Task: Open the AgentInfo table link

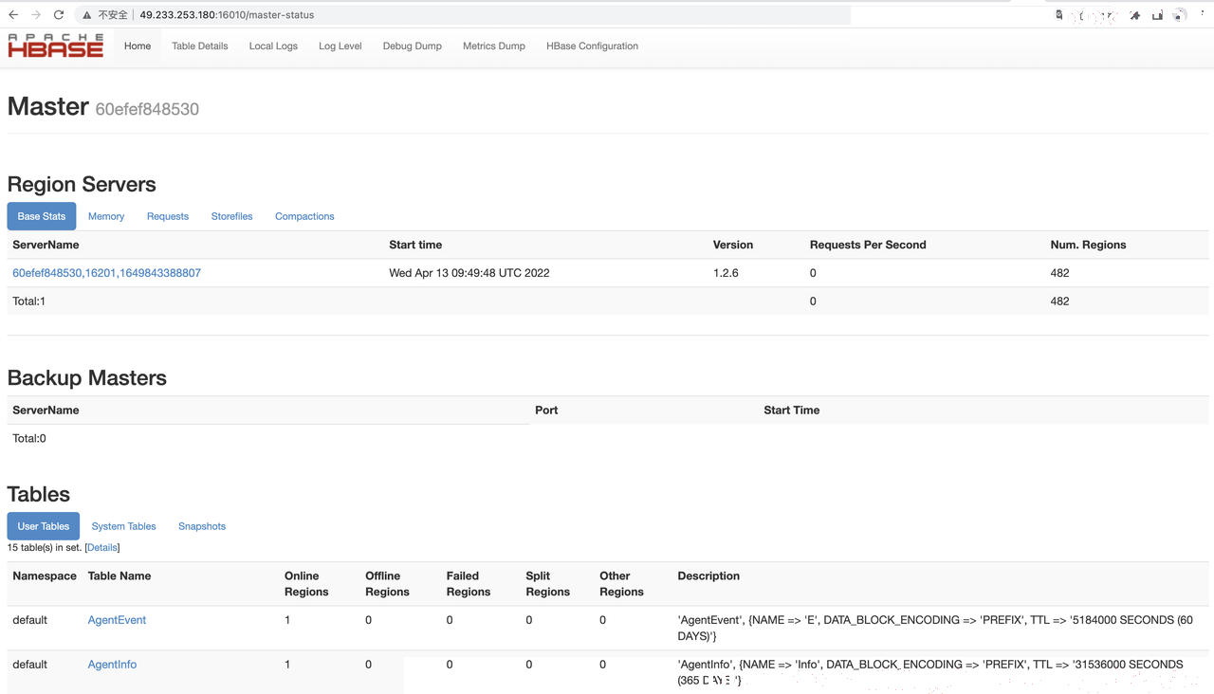Action: (112, 665)
